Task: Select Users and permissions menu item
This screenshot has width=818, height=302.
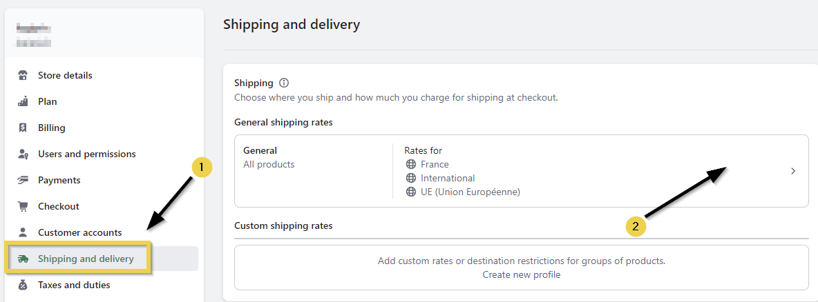Action: pos(87,154)
